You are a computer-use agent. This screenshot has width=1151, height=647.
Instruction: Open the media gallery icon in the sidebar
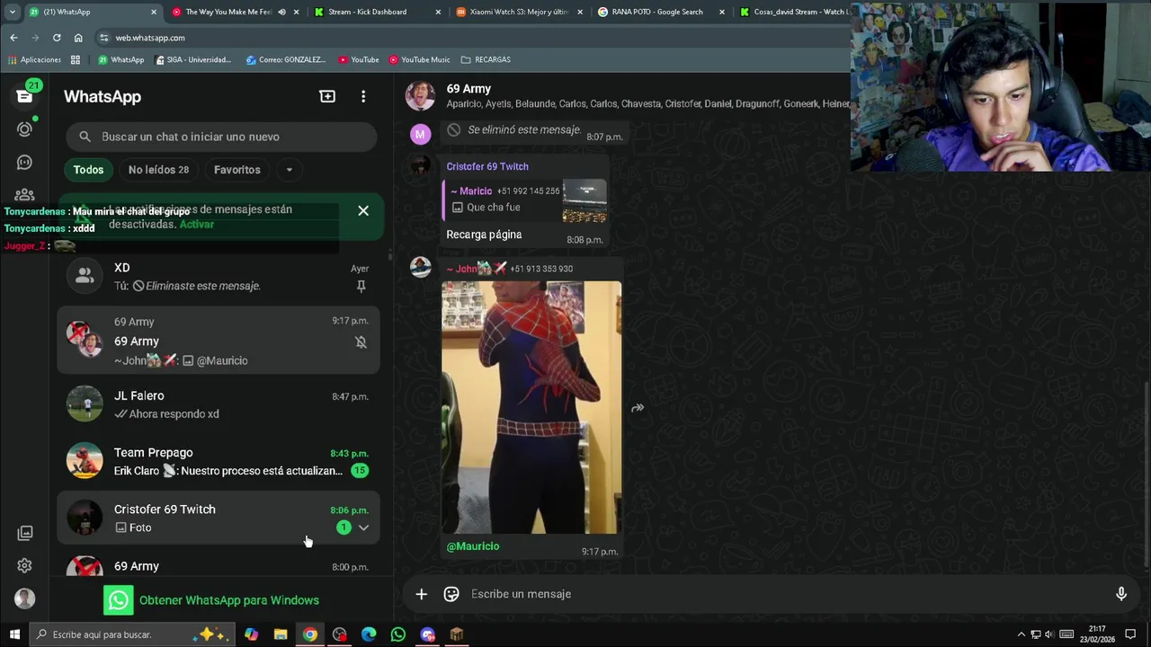[x=24, y=533]
